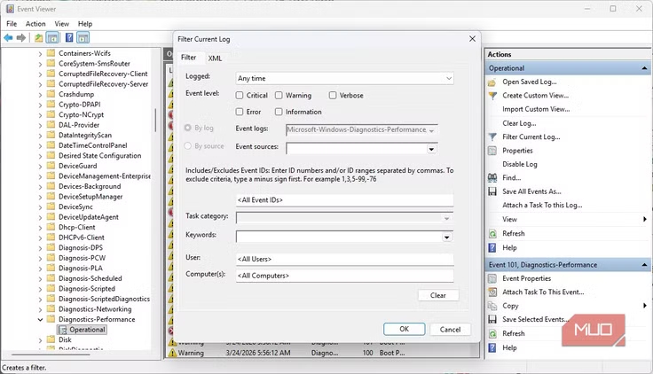Screen dimensions: 653x374
Task: Tick the Error event level checkbox
Action: point(240,113)
